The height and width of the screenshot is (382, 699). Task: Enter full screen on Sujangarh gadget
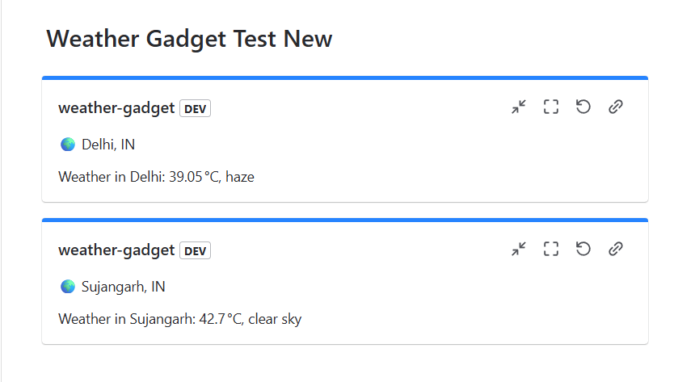coord(551,249)
